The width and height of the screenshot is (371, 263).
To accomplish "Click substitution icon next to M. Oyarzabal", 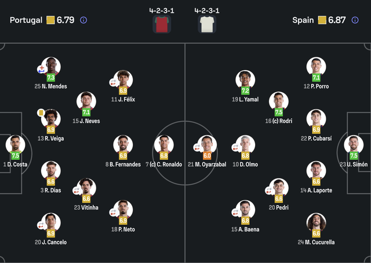I will (x=197, y=148).
